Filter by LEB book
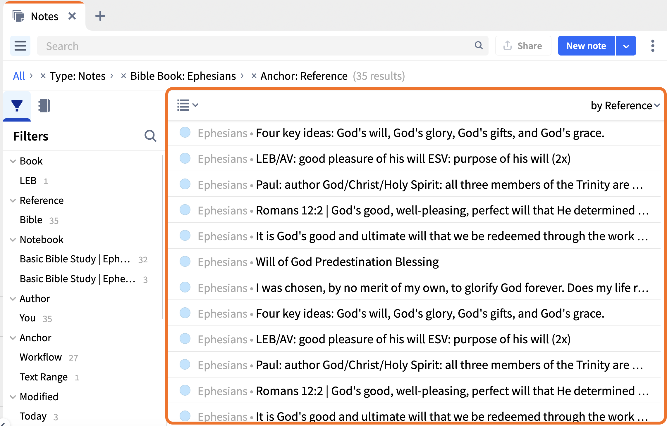 click(28, 181)
